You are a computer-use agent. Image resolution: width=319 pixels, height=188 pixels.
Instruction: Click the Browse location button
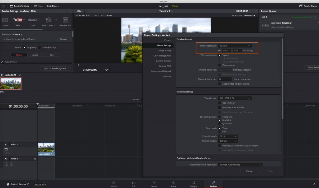click(x=63, y=39)
